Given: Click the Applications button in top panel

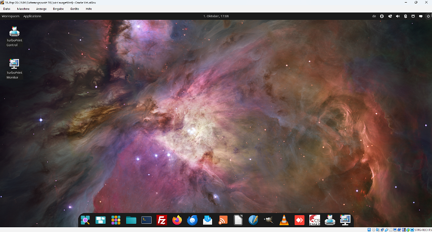Looking at the screenshot, I should pyautogui.click(x=32, y=16).
